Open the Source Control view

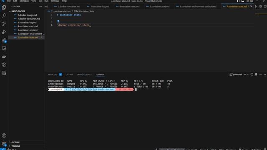coord(4,24)
